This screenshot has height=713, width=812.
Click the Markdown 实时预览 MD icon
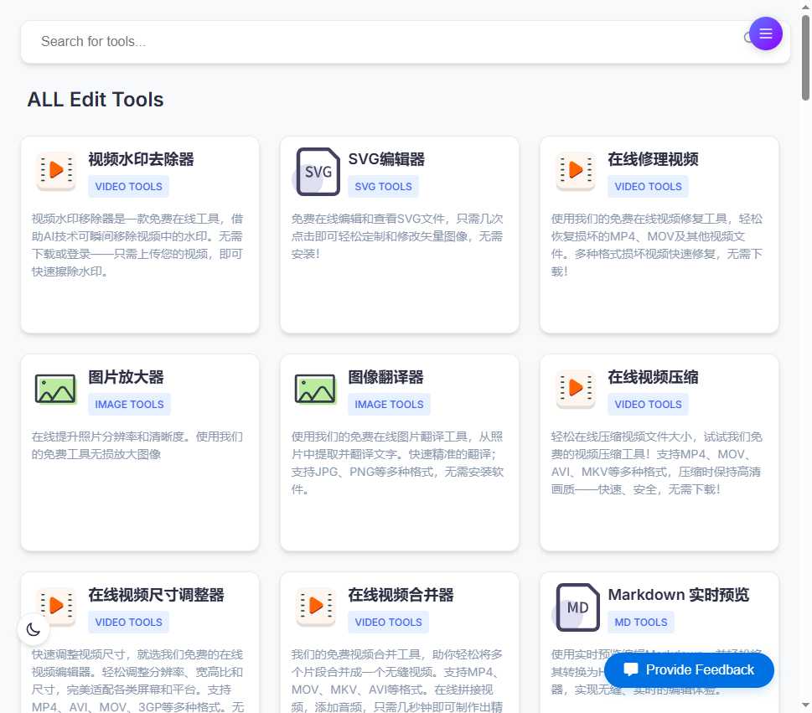click(577, 606)
